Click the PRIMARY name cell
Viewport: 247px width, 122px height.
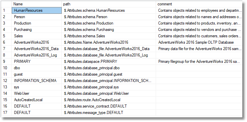click(37, 62)
